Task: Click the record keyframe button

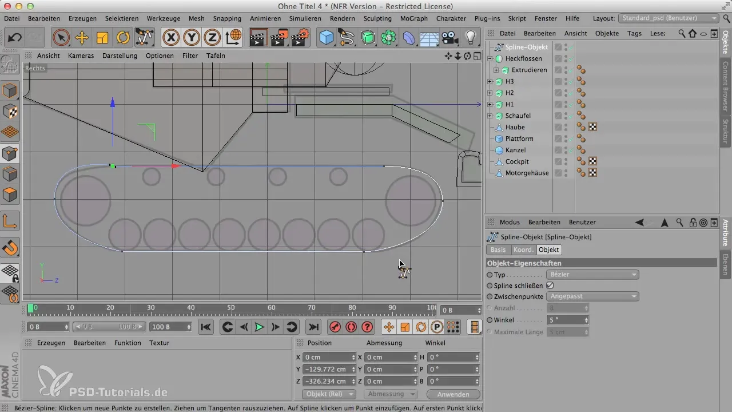Action: click(335, 327)
